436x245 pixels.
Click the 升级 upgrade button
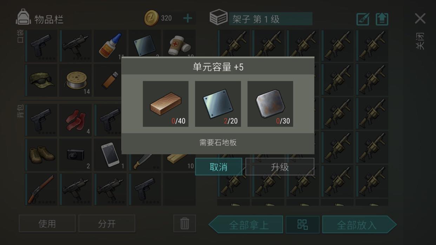coord(280,167)
